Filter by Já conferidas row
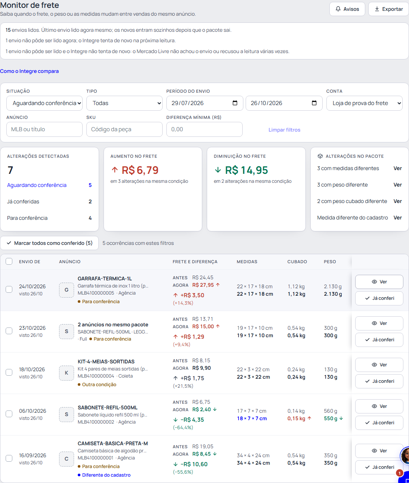This screenshot has height=483, width=409. [x=49, y=201]
